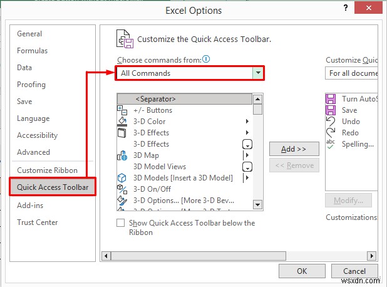Open the All Commands dropdown arrow
Screen dimensions: 387x287
[258, 73]
